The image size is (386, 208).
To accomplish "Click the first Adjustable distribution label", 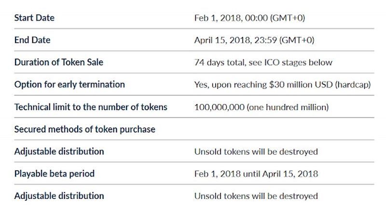I will (59, 151).
